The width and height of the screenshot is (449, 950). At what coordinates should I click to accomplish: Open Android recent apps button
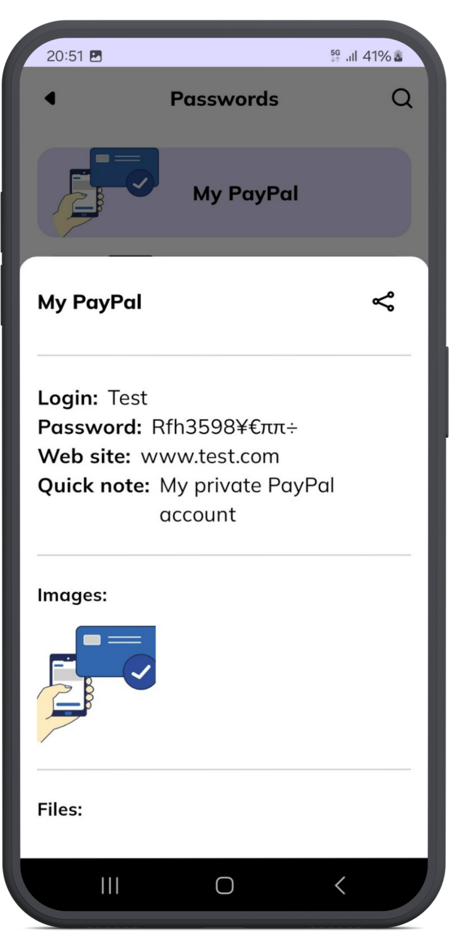pos(110,886)
